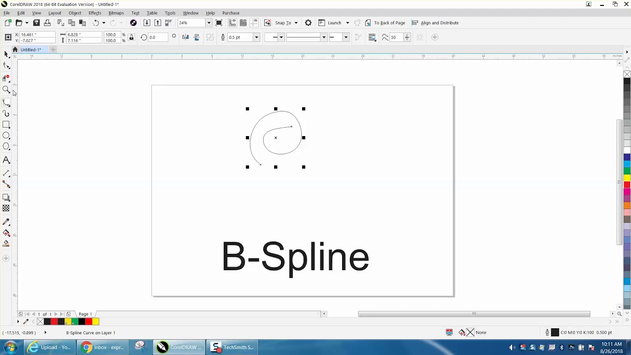The width and height of the screenshot is (631, 355).
Task: Click Publish to PDF icon
Action: [x=169, y=23]
